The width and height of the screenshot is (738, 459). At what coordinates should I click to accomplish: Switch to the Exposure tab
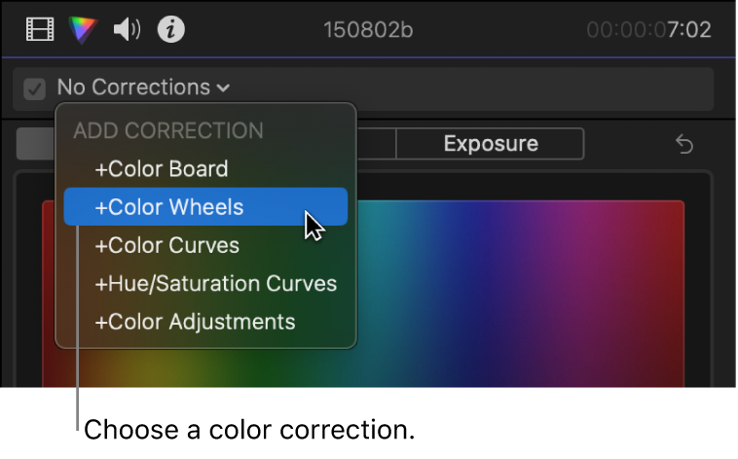490,144
